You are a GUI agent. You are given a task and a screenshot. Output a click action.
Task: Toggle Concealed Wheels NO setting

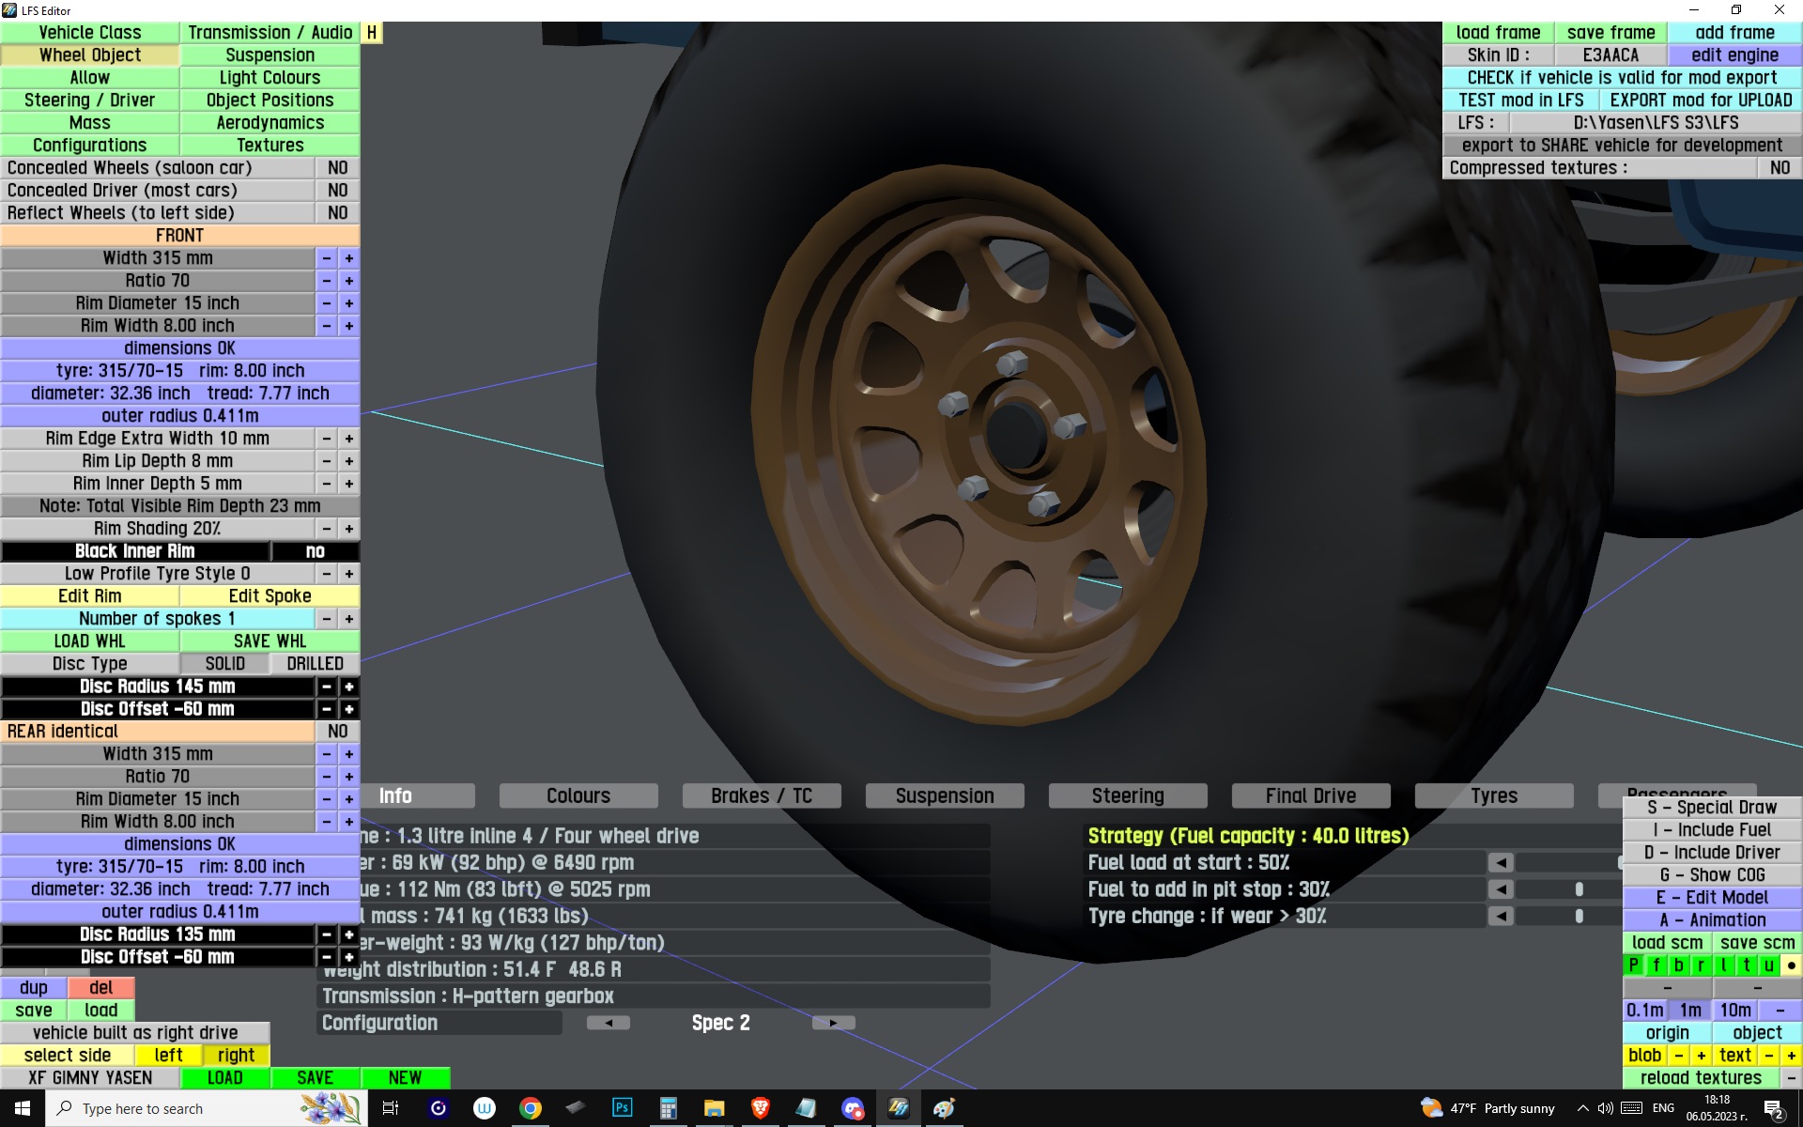point(337,168)
